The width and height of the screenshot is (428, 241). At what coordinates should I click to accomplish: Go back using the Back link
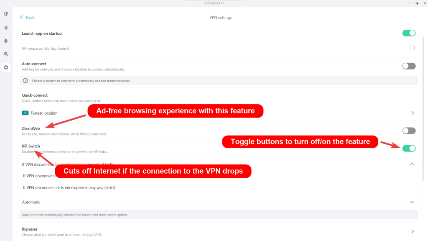coord(27,17)
